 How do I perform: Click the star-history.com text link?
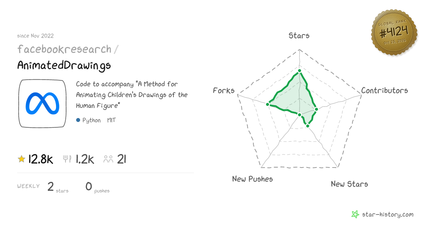(x=388, y=215)
